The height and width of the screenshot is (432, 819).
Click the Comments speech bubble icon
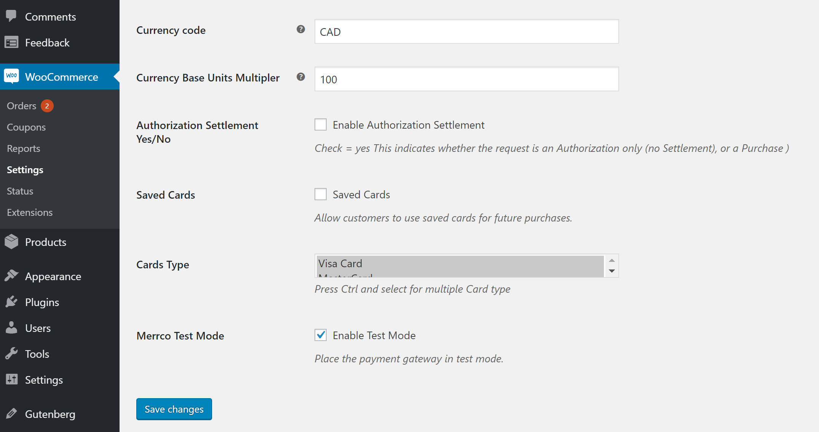(11, 16)
